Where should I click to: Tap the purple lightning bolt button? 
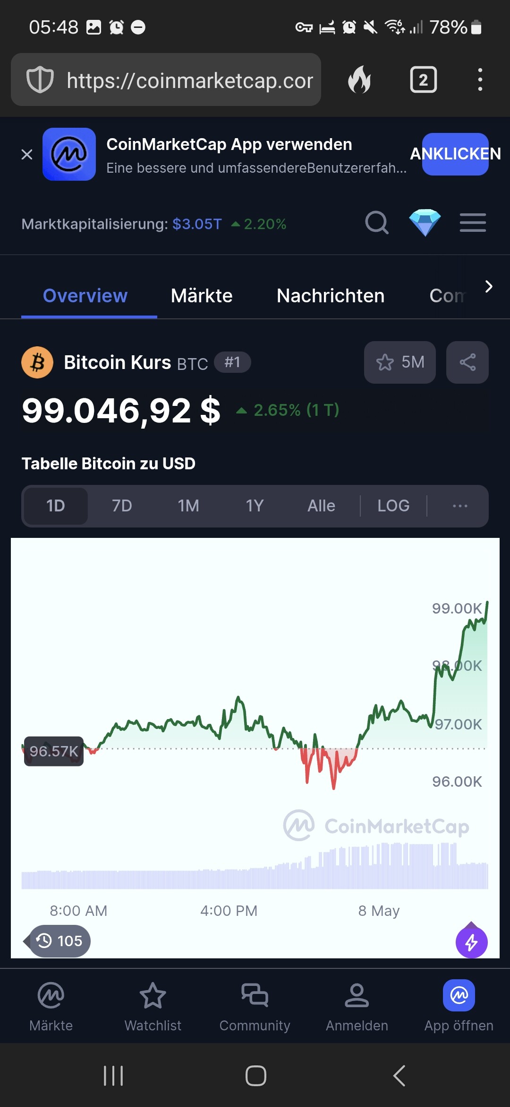471,942
